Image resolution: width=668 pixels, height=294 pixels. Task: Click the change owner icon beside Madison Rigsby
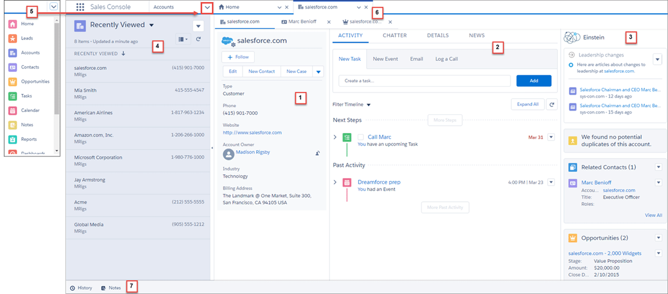coord(317,153)
